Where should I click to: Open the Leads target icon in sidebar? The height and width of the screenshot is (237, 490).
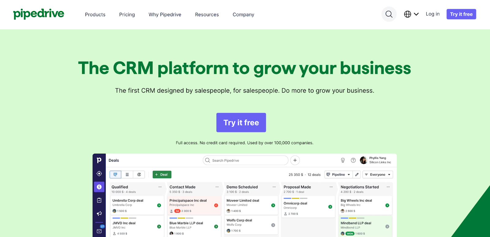99,174
